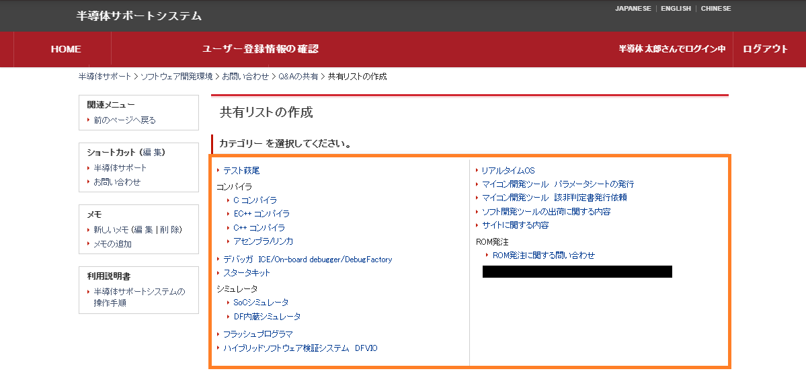Screen dimensions: 806x392
Task: Select デバッガ ICE/On-board debugger/DebugFactory
Action: tap(307, 260)
